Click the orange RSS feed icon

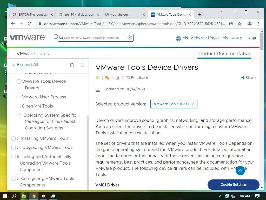point(107,78)
